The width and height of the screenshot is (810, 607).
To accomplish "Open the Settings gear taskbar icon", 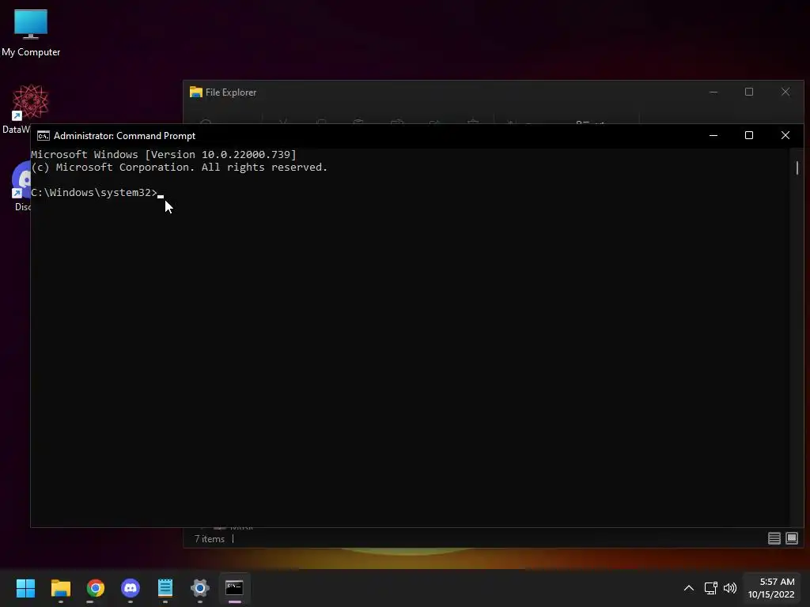I will (200, 588).
